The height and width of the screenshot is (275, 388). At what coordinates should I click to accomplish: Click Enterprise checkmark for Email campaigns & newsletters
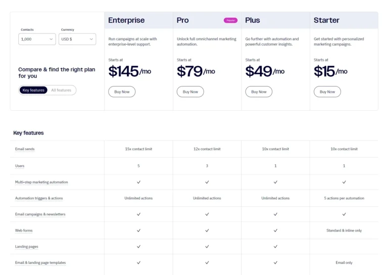(138, 214)
